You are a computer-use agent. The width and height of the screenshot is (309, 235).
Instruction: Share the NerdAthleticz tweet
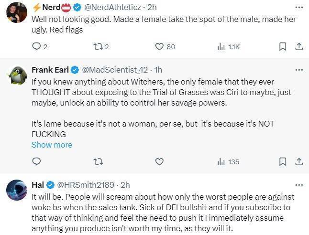(x=299, y=46)
